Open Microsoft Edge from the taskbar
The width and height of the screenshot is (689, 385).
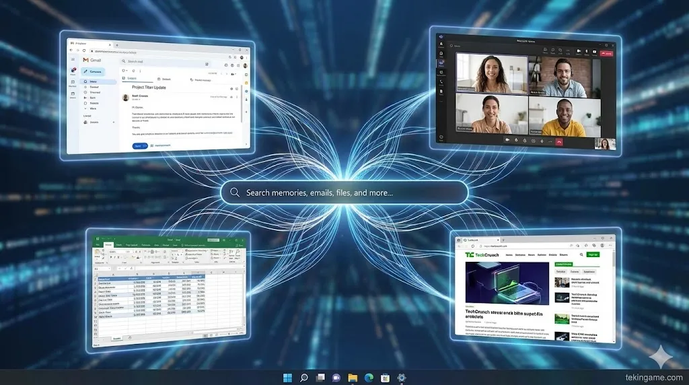[x=369, y=378]
